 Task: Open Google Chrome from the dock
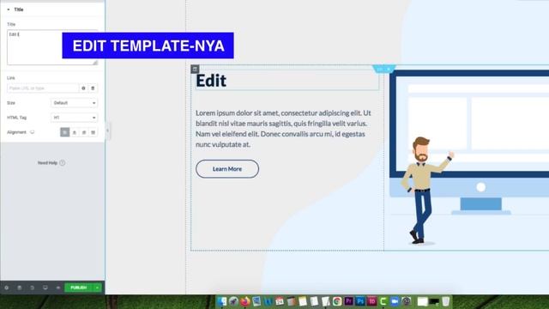click(337, 301)
